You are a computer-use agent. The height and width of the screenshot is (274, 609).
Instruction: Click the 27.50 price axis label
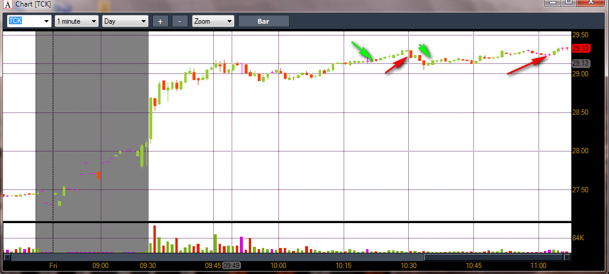(x=581, y=190)
